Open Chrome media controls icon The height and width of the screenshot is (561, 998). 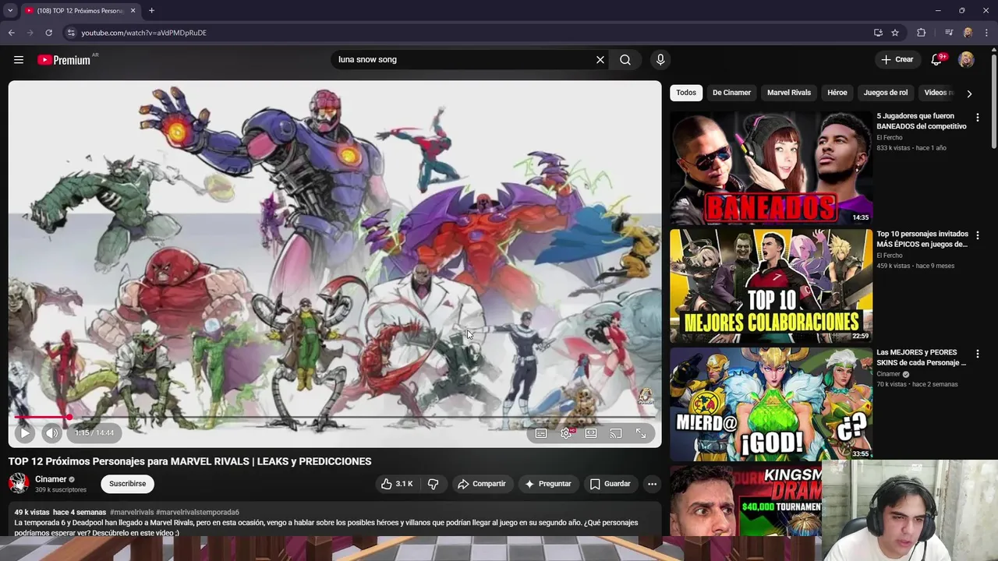click(949, 33)
